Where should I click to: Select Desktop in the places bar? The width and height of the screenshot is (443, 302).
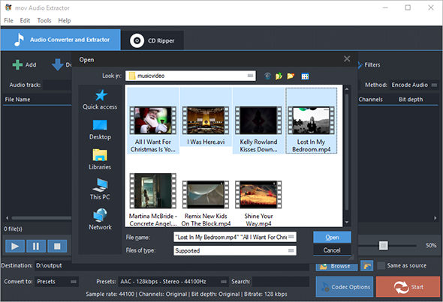click(x=100, y=130)
